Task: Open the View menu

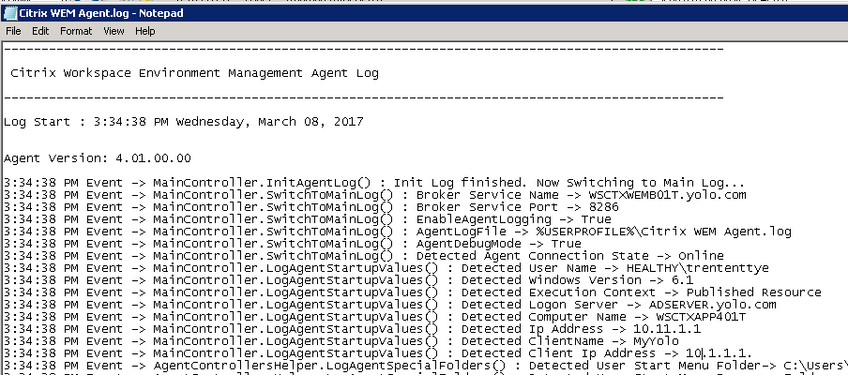Action: coord(114,31)
